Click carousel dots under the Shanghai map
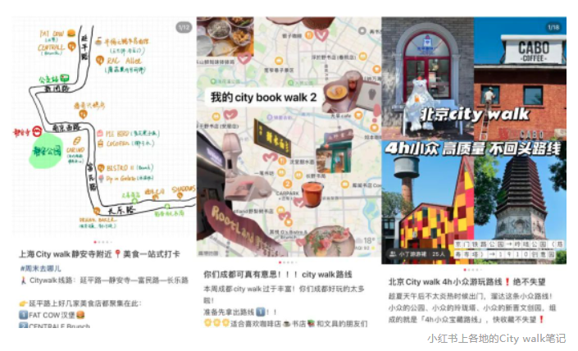The image size is (578, 351). (x=103, y=242)
